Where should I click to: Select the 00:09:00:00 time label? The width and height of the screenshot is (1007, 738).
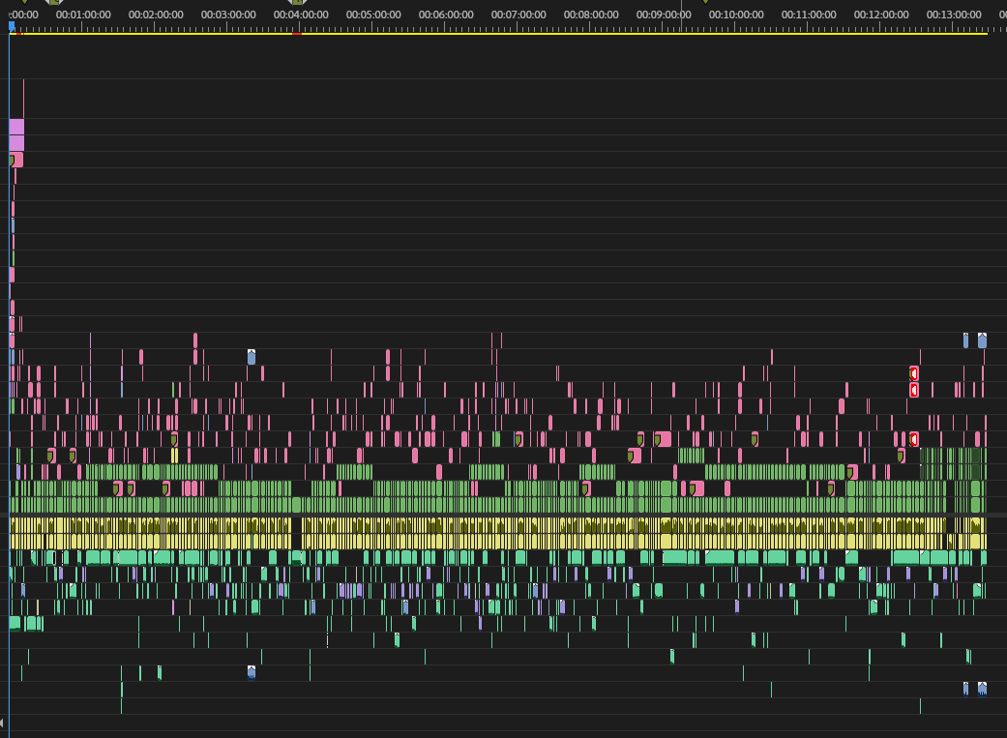[x=664, y=15]
